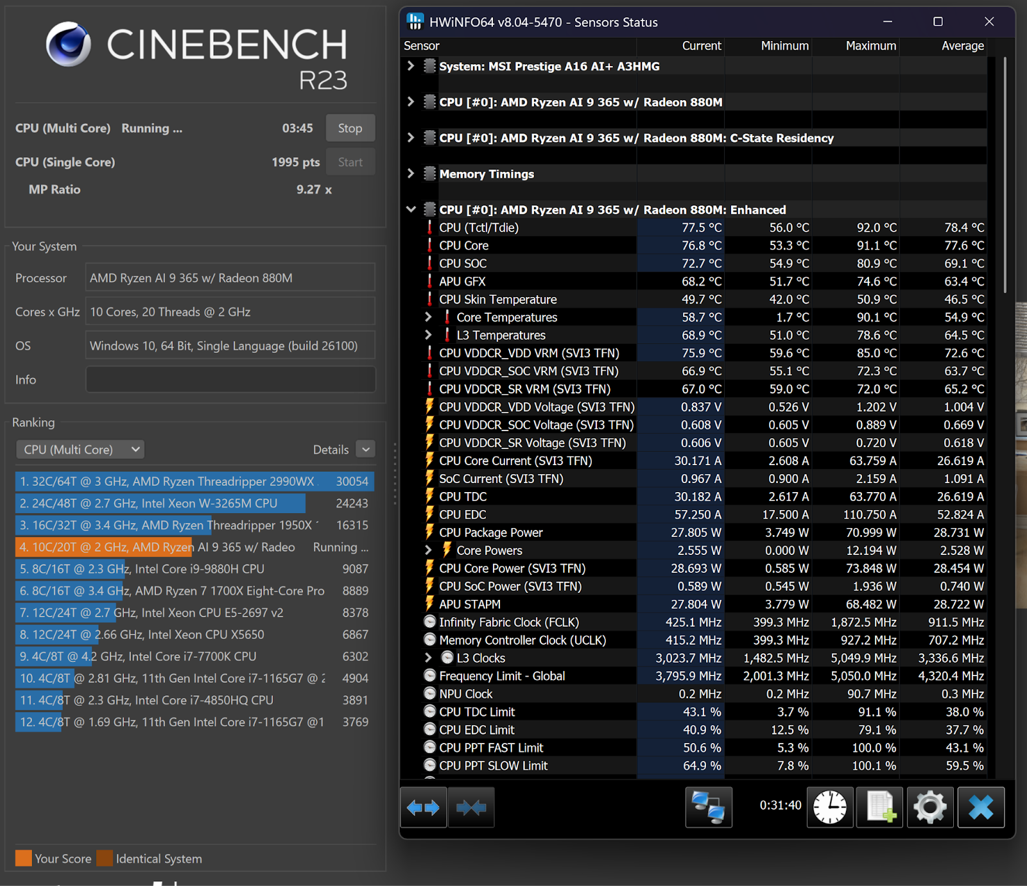Click thermometer icon beside APU GFX

pos(429,282)
